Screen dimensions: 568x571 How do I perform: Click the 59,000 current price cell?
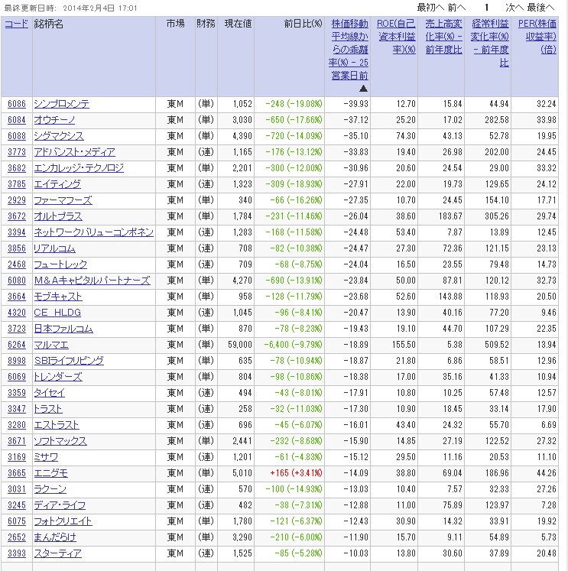240,345
